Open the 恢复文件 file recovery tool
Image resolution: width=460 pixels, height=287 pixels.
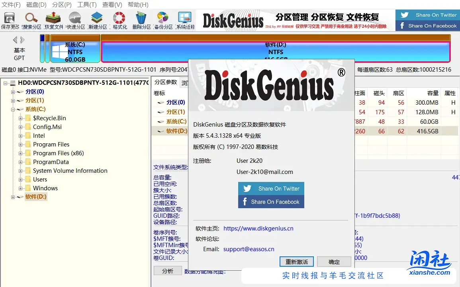[53, 19]
